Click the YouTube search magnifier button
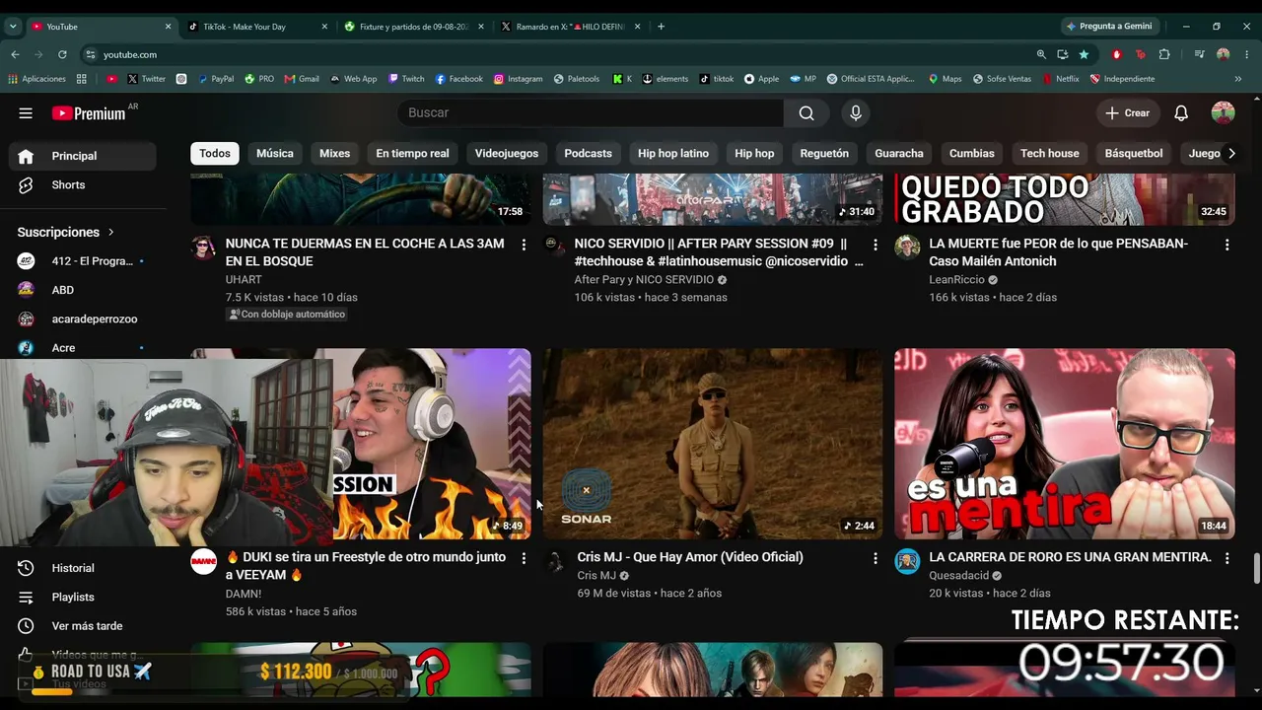 [x=806, y=113]
